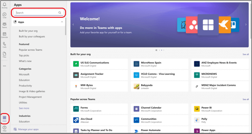The image size is (252, 134).
Task: Click the Jira Cloud app icon
Action: pyautogui.click(x=76, y=120)
